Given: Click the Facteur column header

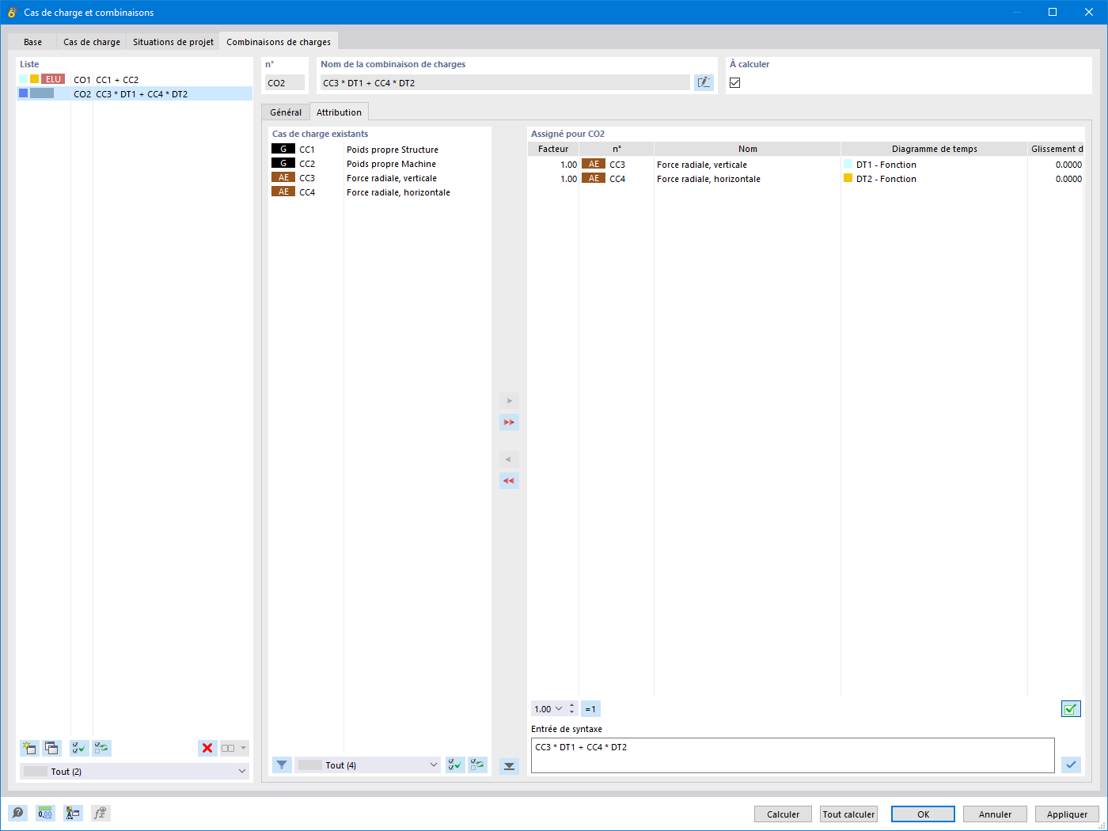Looking at the screenshot, I should [553, 149].
